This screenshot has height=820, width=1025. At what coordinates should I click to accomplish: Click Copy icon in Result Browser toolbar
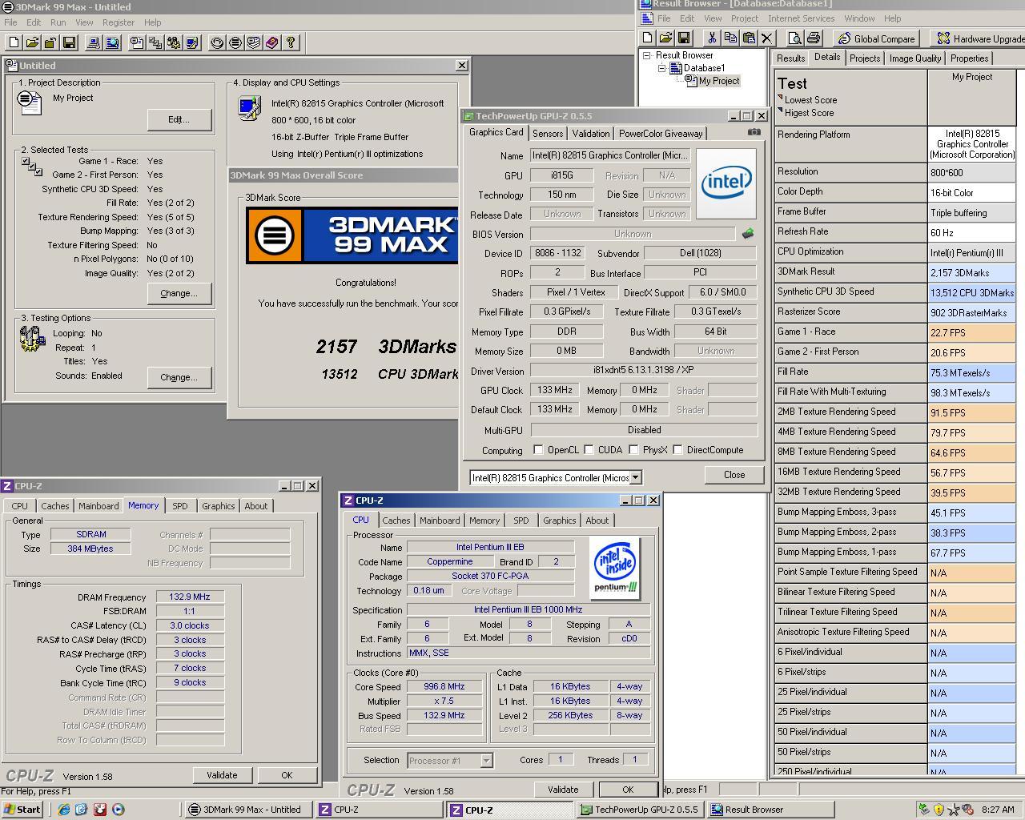point(730,38)
